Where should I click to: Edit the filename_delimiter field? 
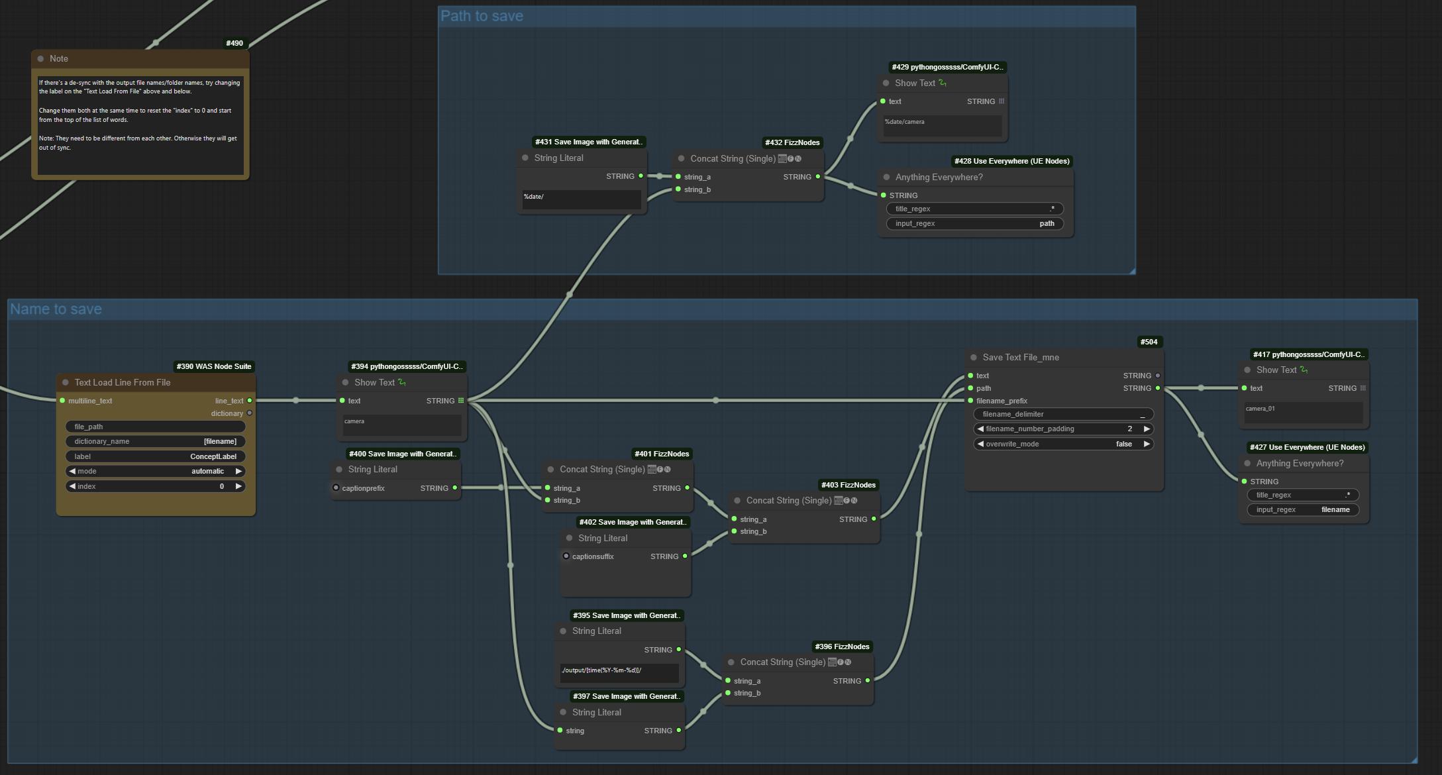[1064, 415]
